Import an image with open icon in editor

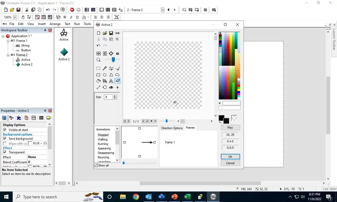pyautogui.click(x=105, y=33)
